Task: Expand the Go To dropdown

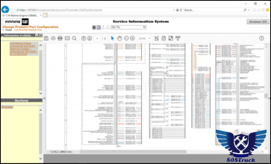Action: [128, 27]
